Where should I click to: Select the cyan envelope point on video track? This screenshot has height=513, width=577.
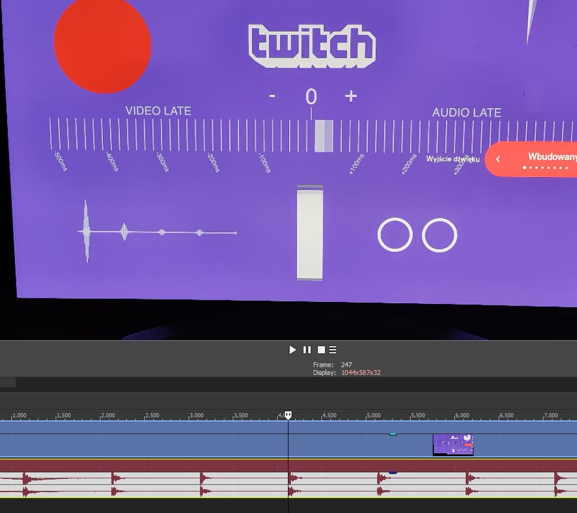coord(393,434)
